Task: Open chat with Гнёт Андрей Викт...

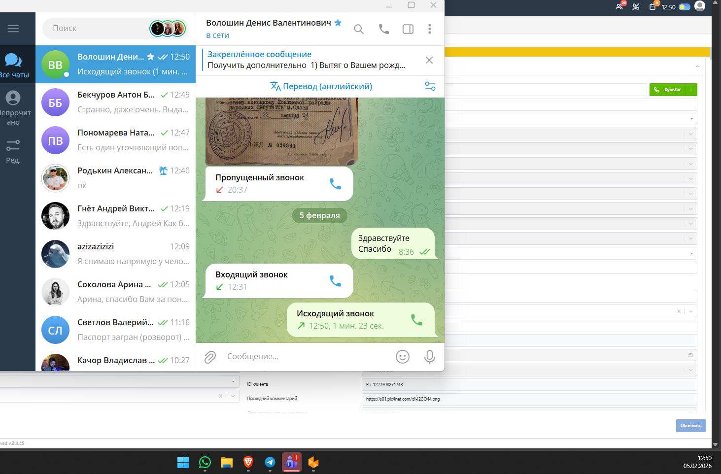Action: pos(116,216)
